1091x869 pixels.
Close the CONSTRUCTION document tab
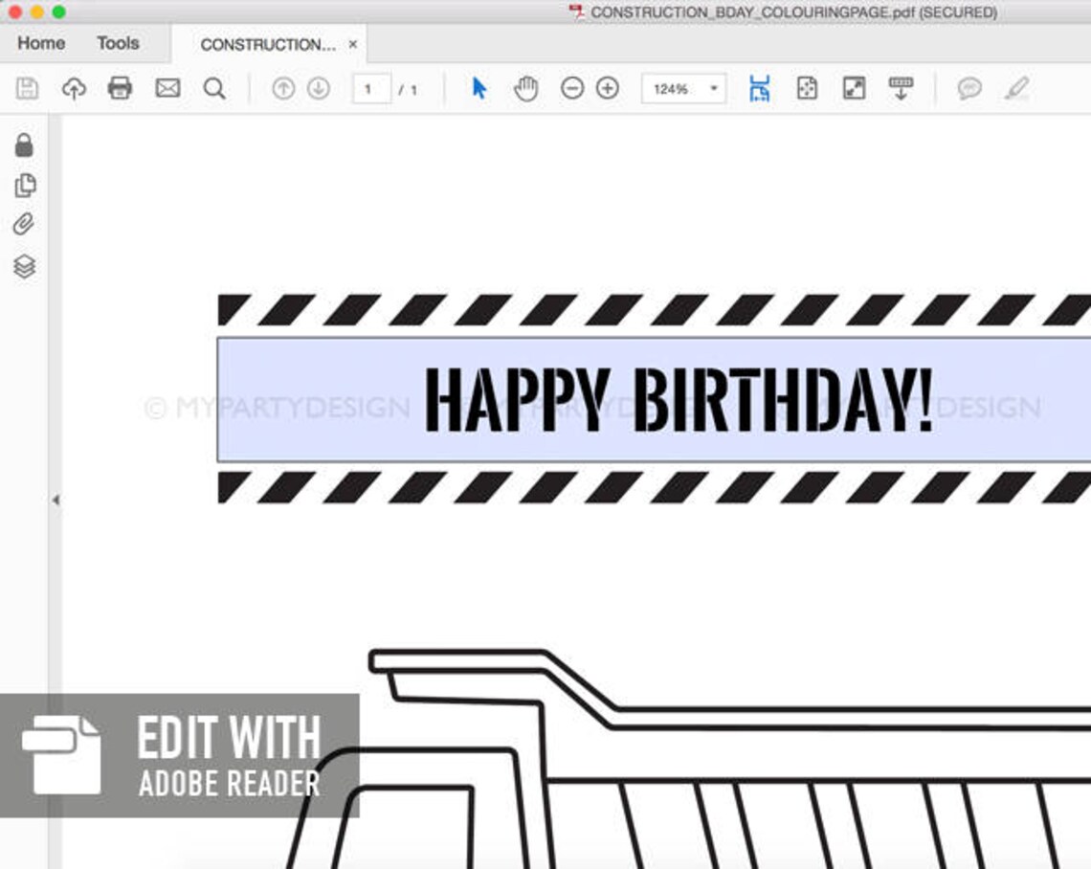tap(353, 44)
